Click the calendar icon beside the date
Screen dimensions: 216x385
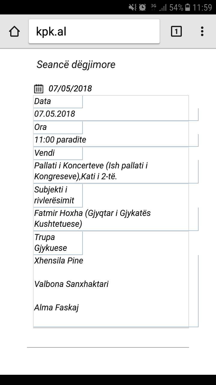coord(39,88)
